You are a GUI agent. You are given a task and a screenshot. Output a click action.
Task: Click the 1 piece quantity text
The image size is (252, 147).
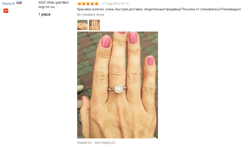[x=44, y=14]
